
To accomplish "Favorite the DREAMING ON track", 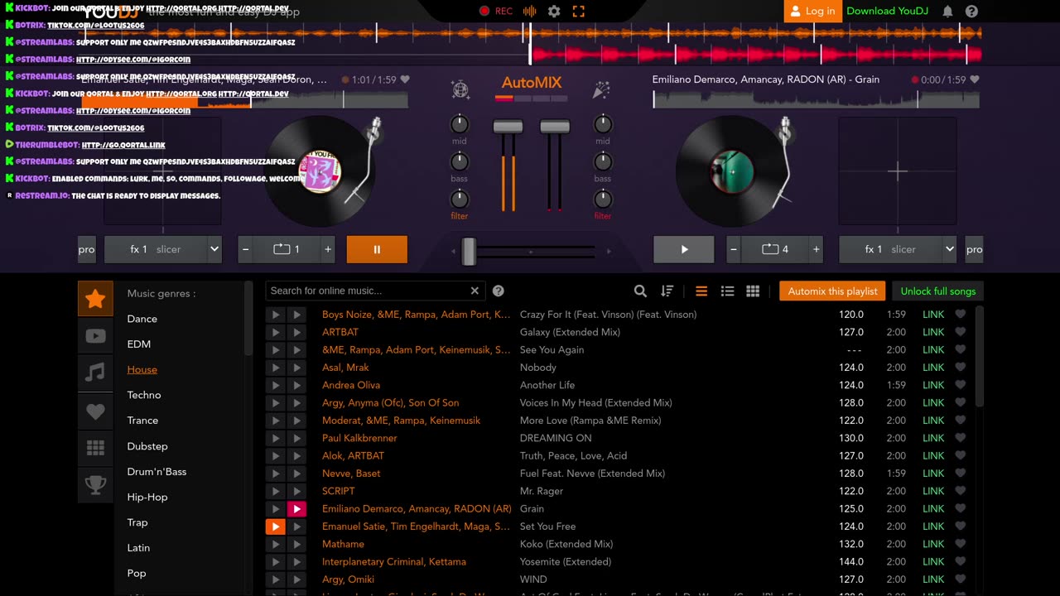I will click(x=961, y=438).
